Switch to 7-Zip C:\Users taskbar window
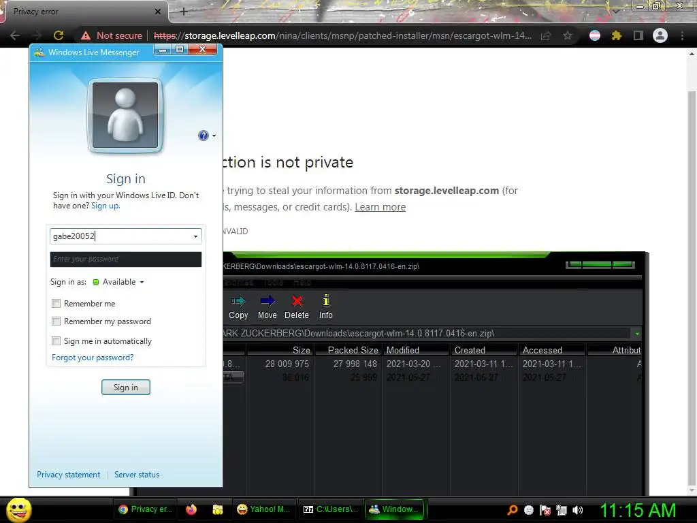 [x=330, y=509]
